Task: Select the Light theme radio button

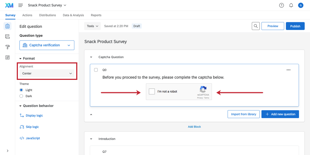Action: pyautogui.click(x=22, y=90)
